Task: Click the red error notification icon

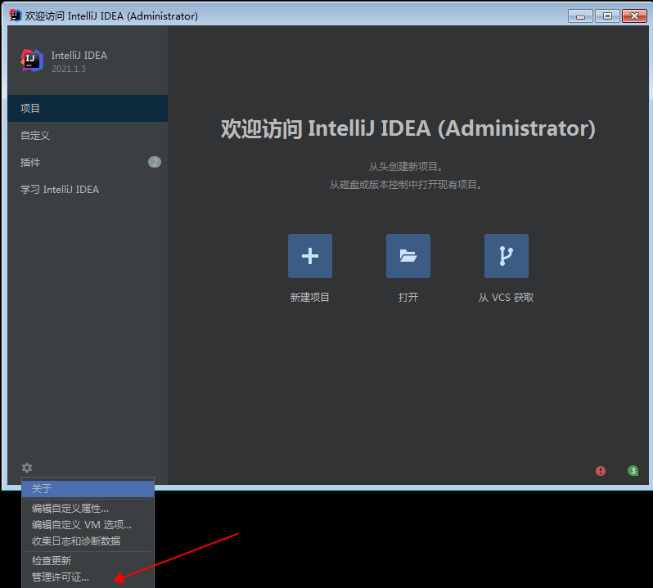Action: coord(601,471)
